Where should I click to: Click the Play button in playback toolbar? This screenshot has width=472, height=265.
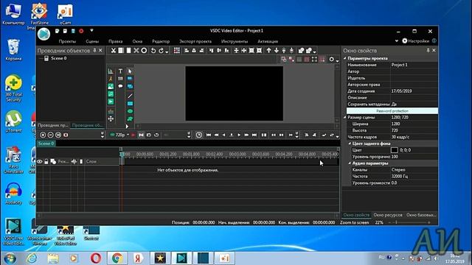click(x=239, y=135)
